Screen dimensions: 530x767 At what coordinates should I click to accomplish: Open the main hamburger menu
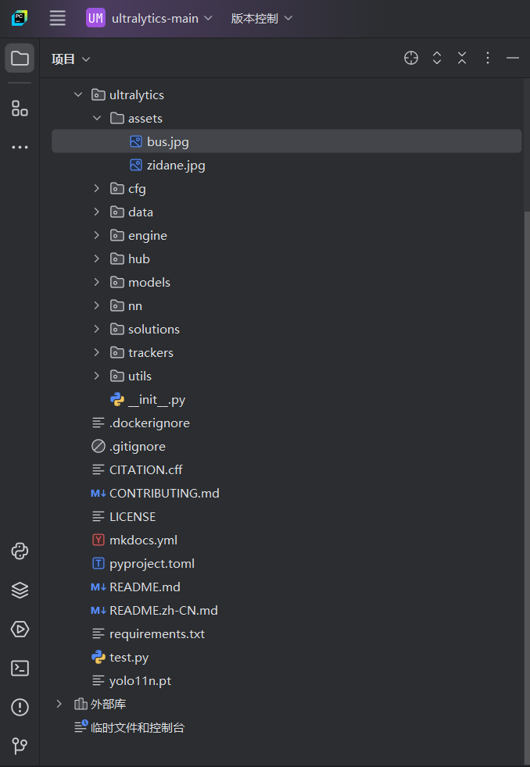(x=57, y=19)
